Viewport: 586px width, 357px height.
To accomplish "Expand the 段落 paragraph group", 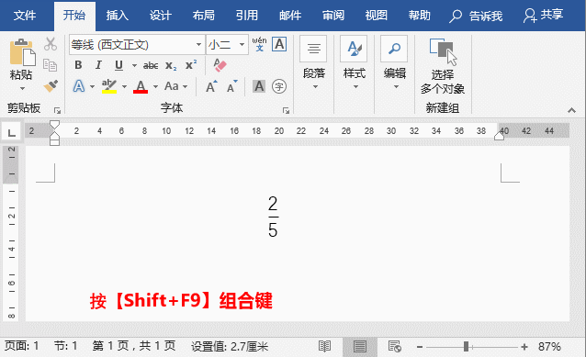I will click(314, 63).
